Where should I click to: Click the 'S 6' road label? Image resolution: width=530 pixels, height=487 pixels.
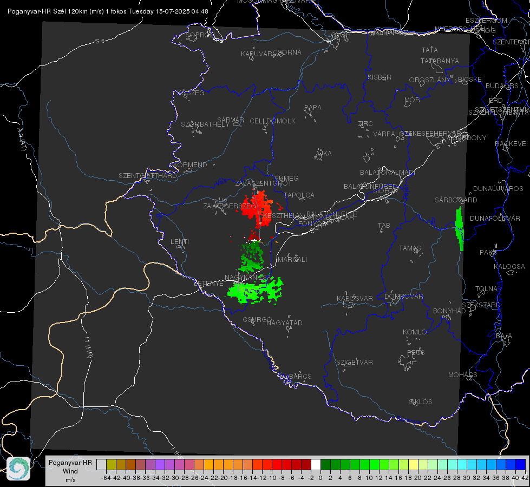tap(100, 41)
